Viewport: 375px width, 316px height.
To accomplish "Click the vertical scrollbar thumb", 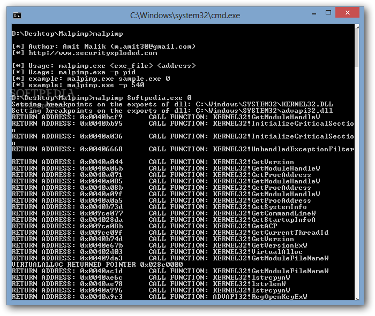I will click(x=357, y=49).
